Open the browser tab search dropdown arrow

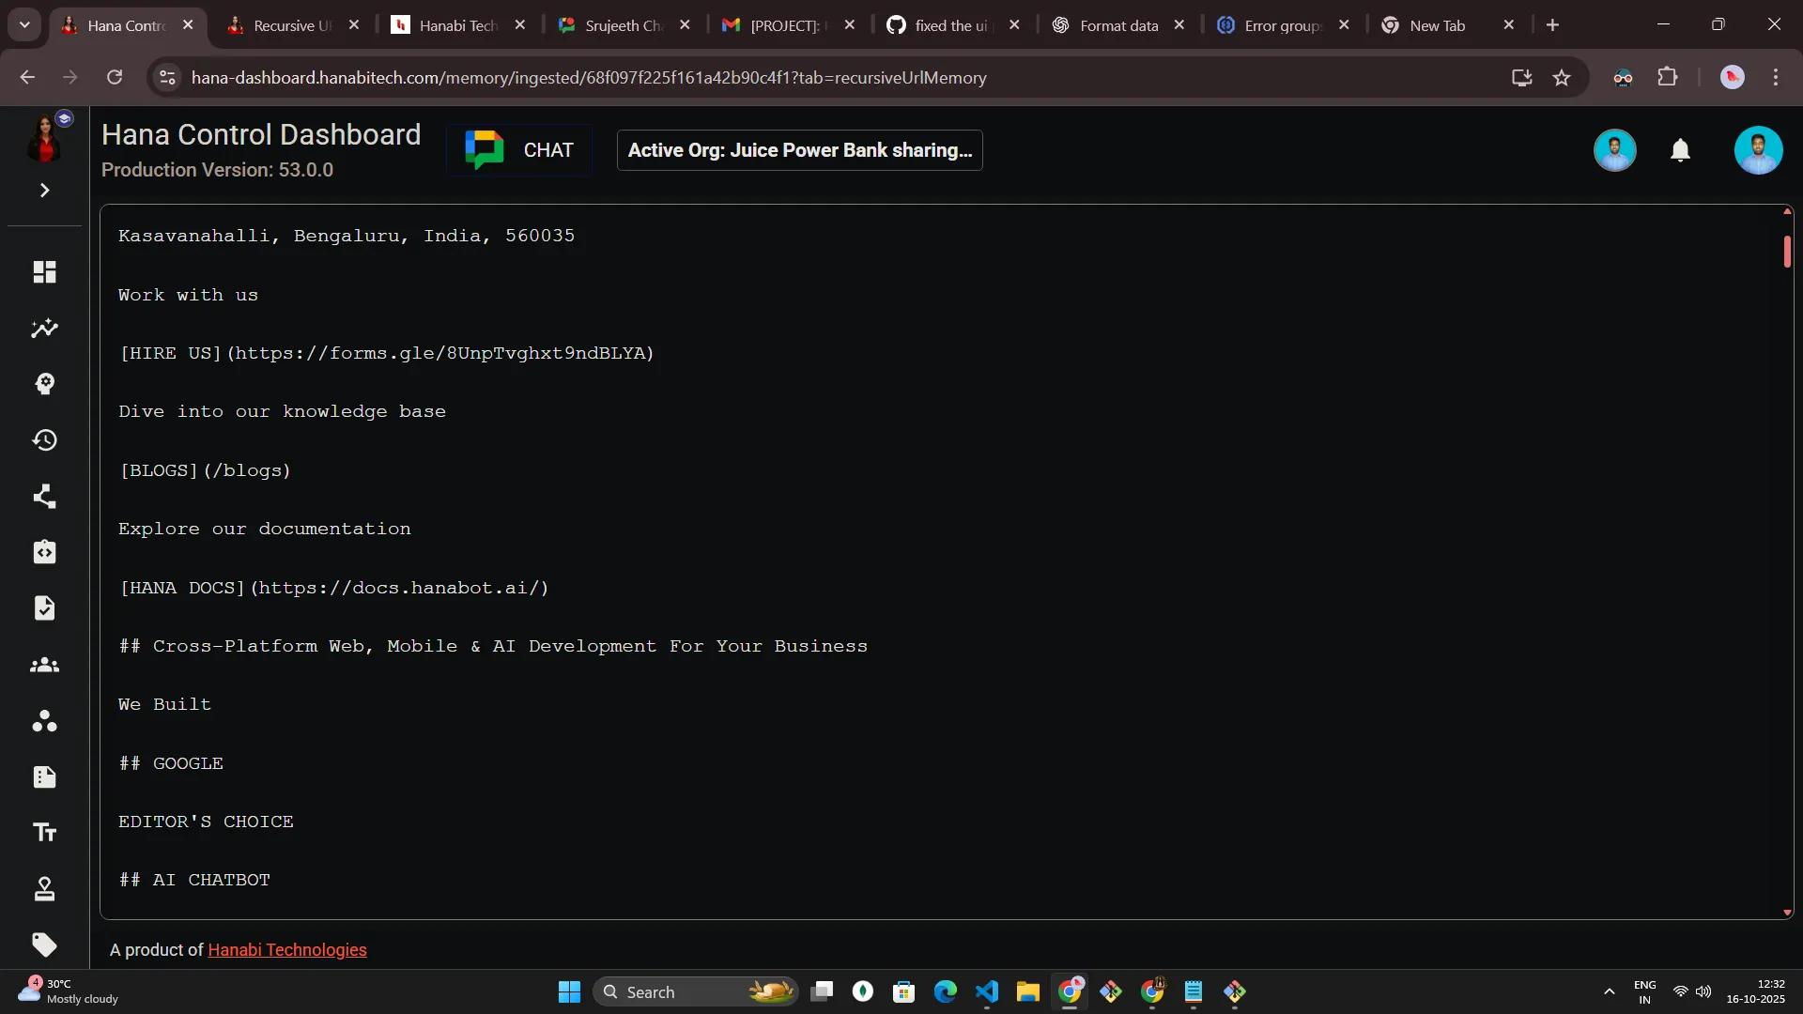point(24,25)
